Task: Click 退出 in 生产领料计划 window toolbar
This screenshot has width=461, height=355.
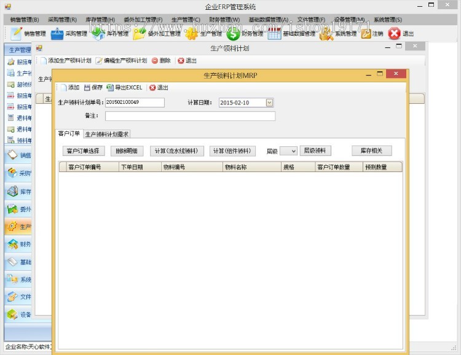Action: point(187,61)
